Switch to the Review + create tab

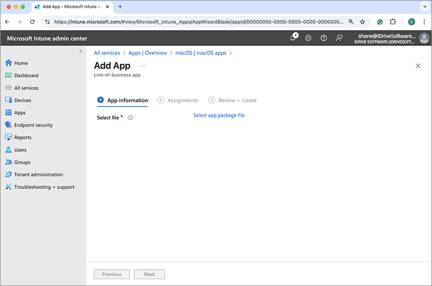(x=237, y=100)
